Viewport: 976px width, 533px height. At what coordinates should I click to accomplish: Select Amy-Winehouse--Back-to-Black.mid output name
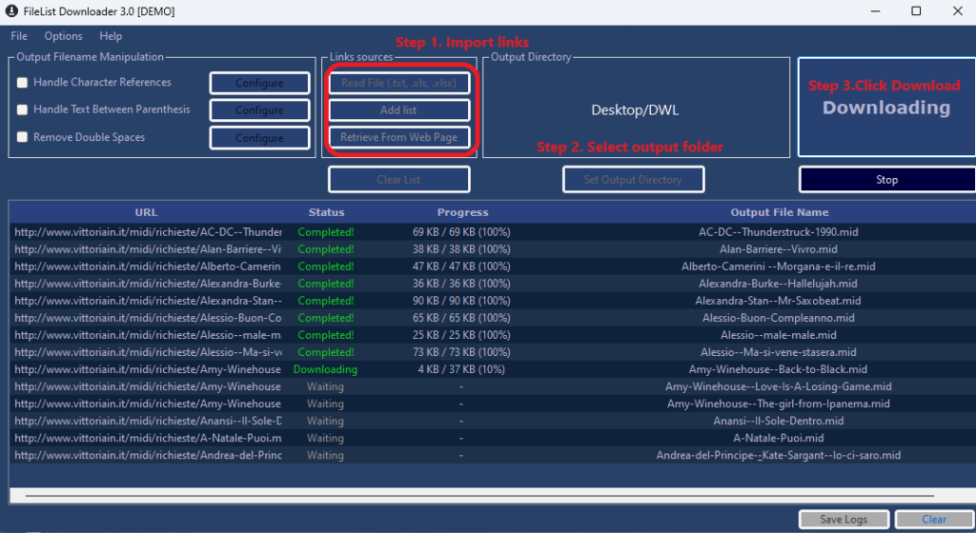(778, 369)
